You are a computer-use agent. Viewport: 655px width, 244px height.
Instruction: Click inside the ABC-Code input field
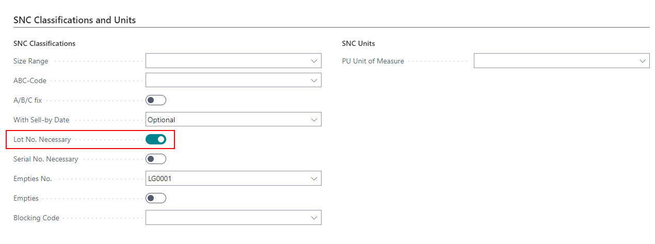(x=227, y=80)
